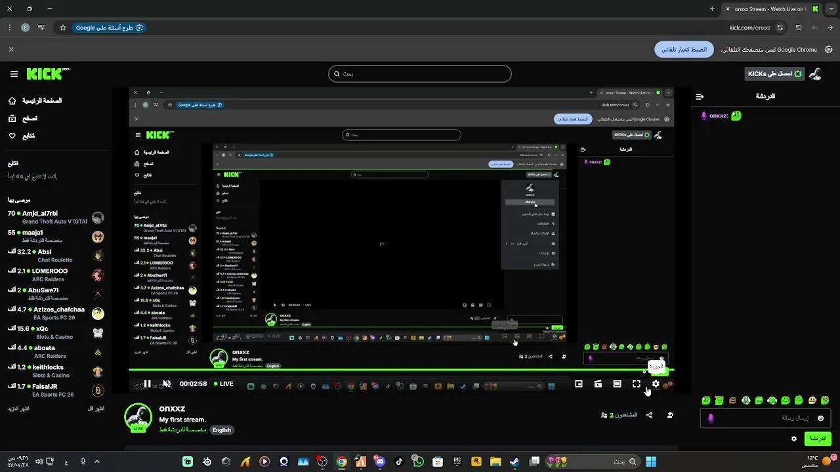Go to Kick logo home
Viewport: 840px width, 472px height.
pyautogui.click(x=47, y=74)
